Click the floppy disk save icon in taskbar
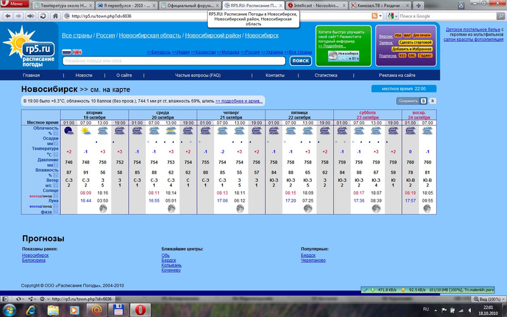The width and height of the screenshot is (507, 317). click(117, 309)
